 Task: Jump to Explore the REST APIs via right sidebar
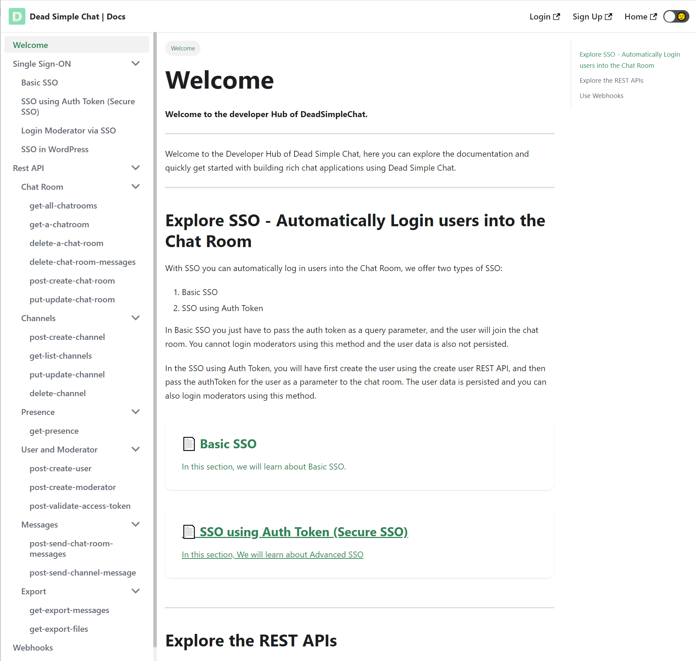(611, 80)
